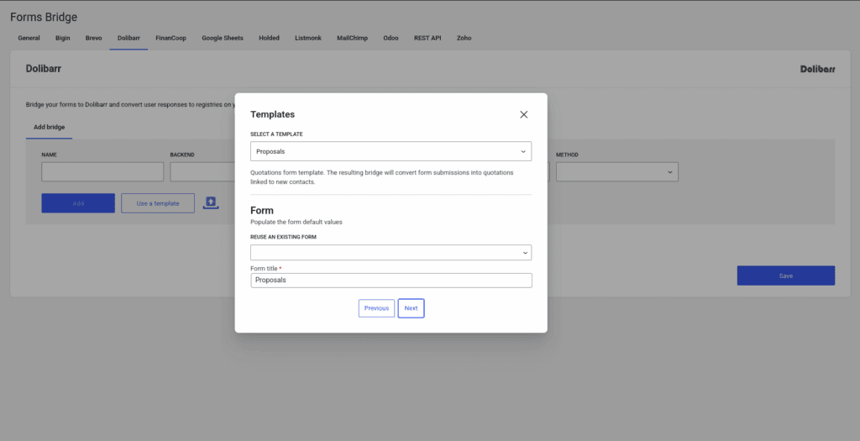Image resolution: width=860 pixels, height=441 pixels.
Task: Click the Next button in the dialog
Action: (x=411, y=308)
